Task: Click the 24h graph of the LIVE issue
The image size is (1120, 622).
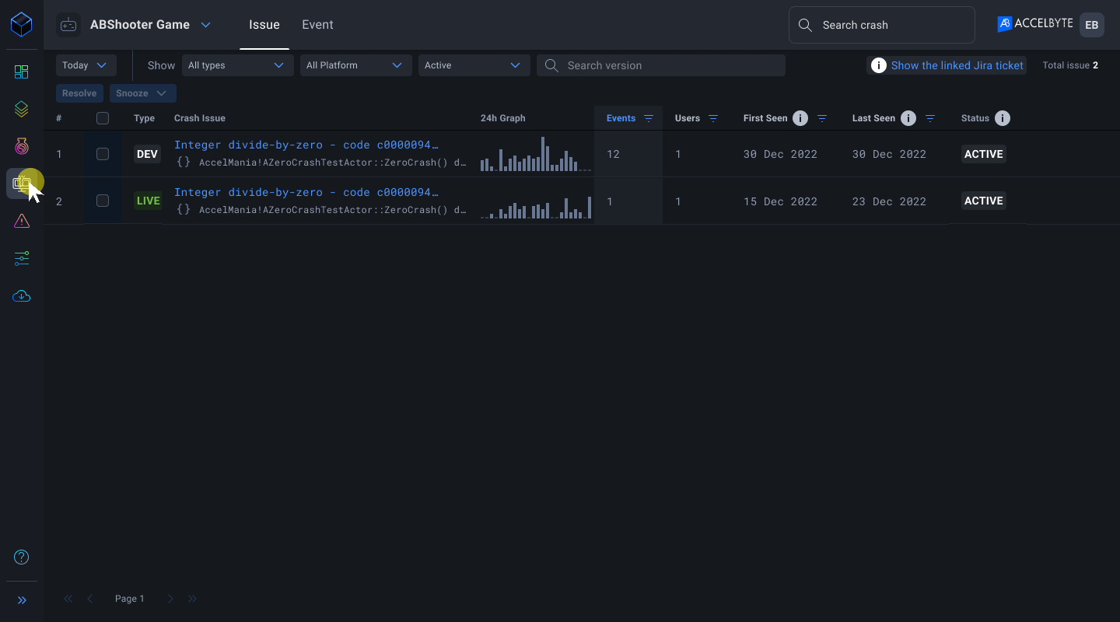Action: [536, 207]
